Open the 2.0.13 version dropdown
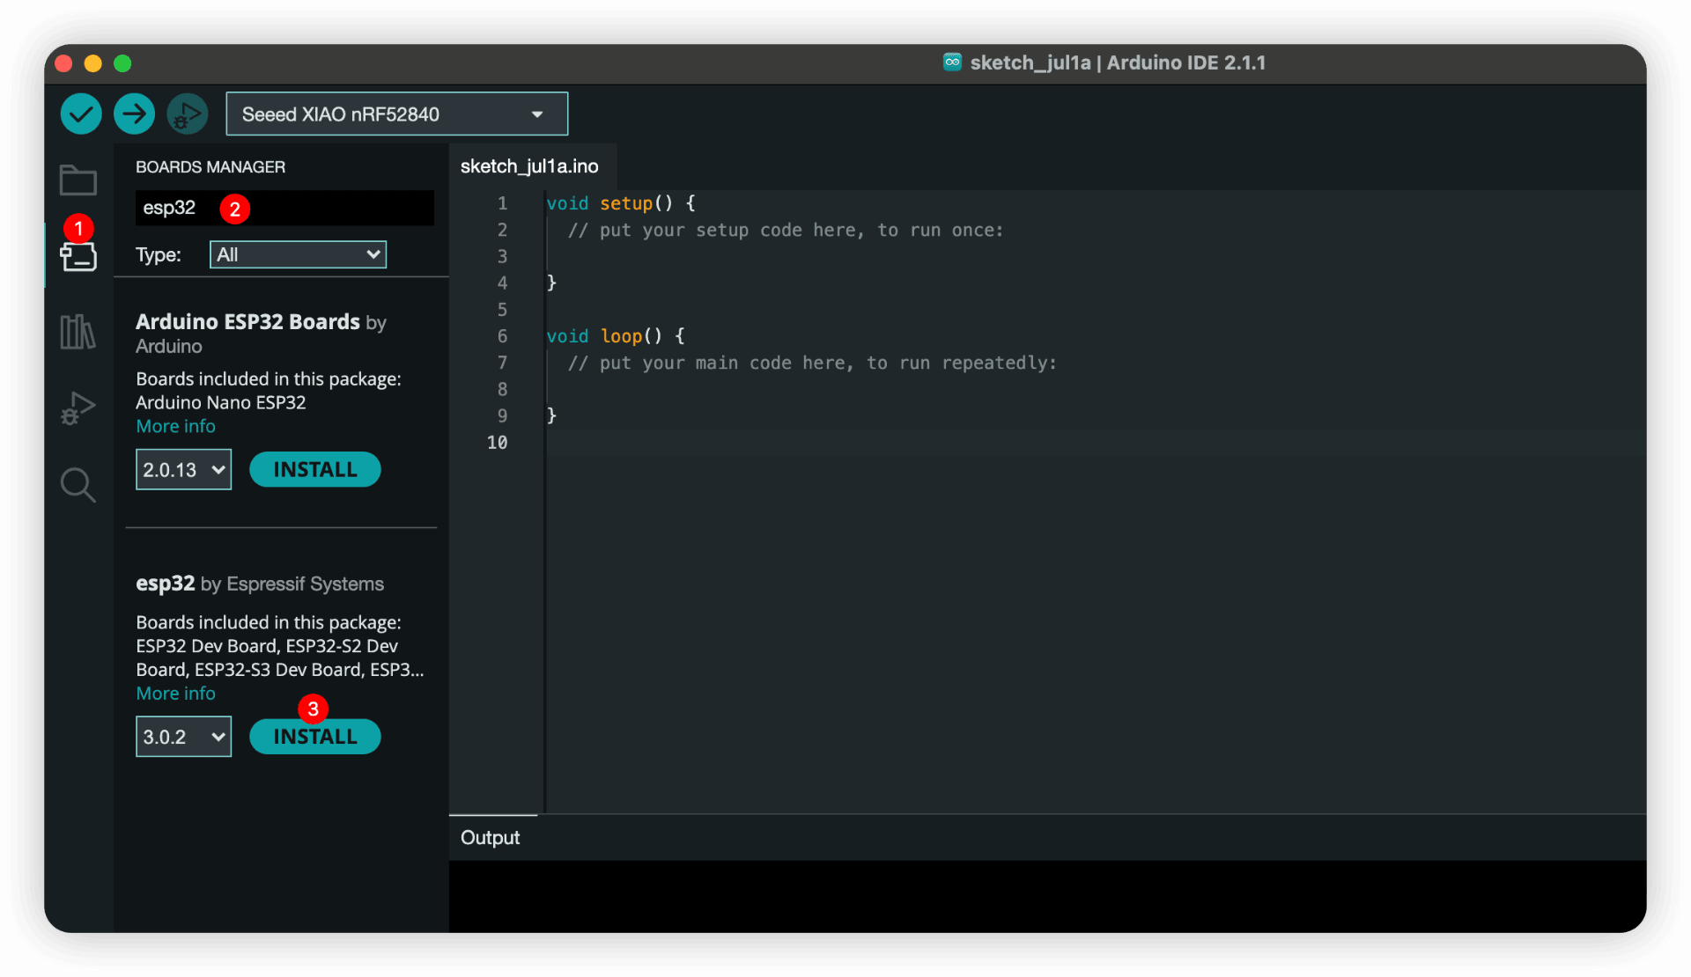Image resolution: width=1691 pixels, height=977 pixels. click(x=183, y=470)
